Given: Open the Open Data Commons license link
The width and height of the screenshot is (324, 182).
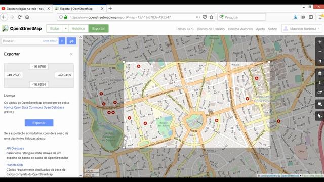Looking at the screenshot, I should [x=34, y=107].
